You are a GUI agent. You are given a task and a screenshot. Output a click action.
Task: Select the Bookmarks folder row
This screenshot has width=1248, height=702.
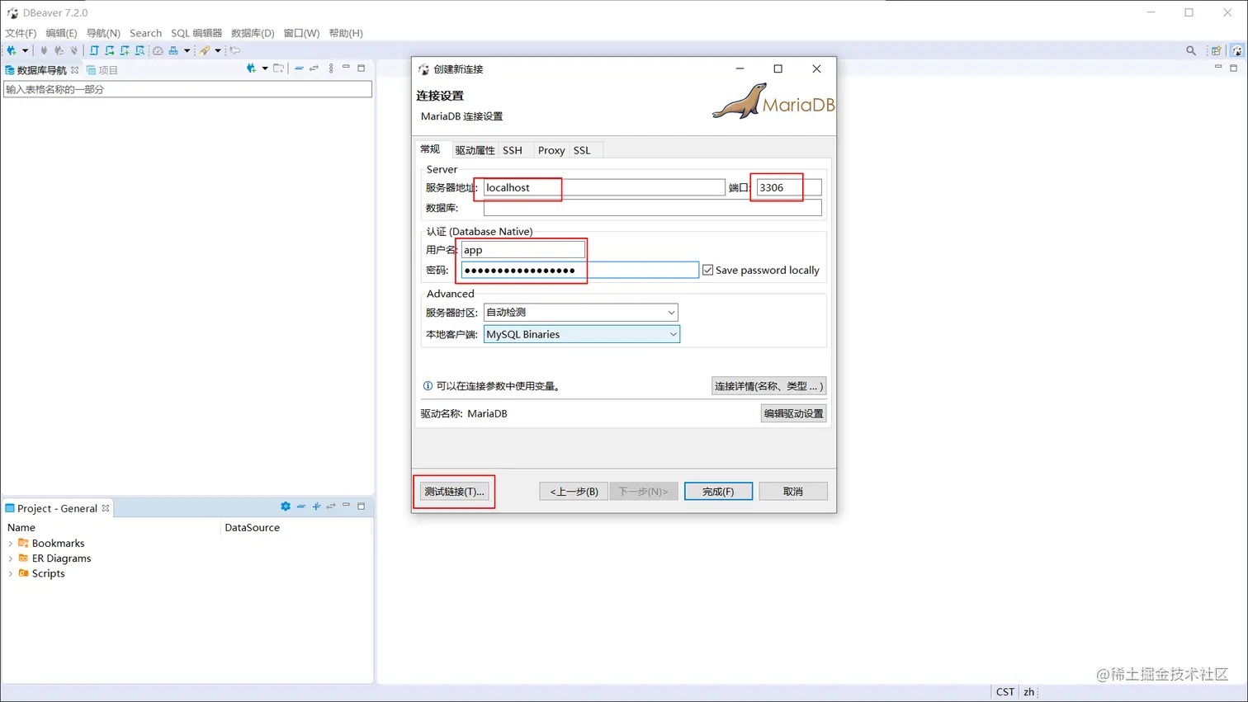[x=51, y=544]
